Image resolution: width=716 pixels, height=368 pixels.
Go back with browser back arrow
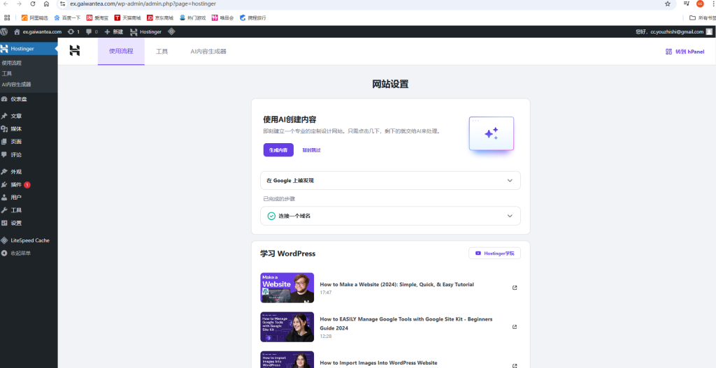point(6,3)
